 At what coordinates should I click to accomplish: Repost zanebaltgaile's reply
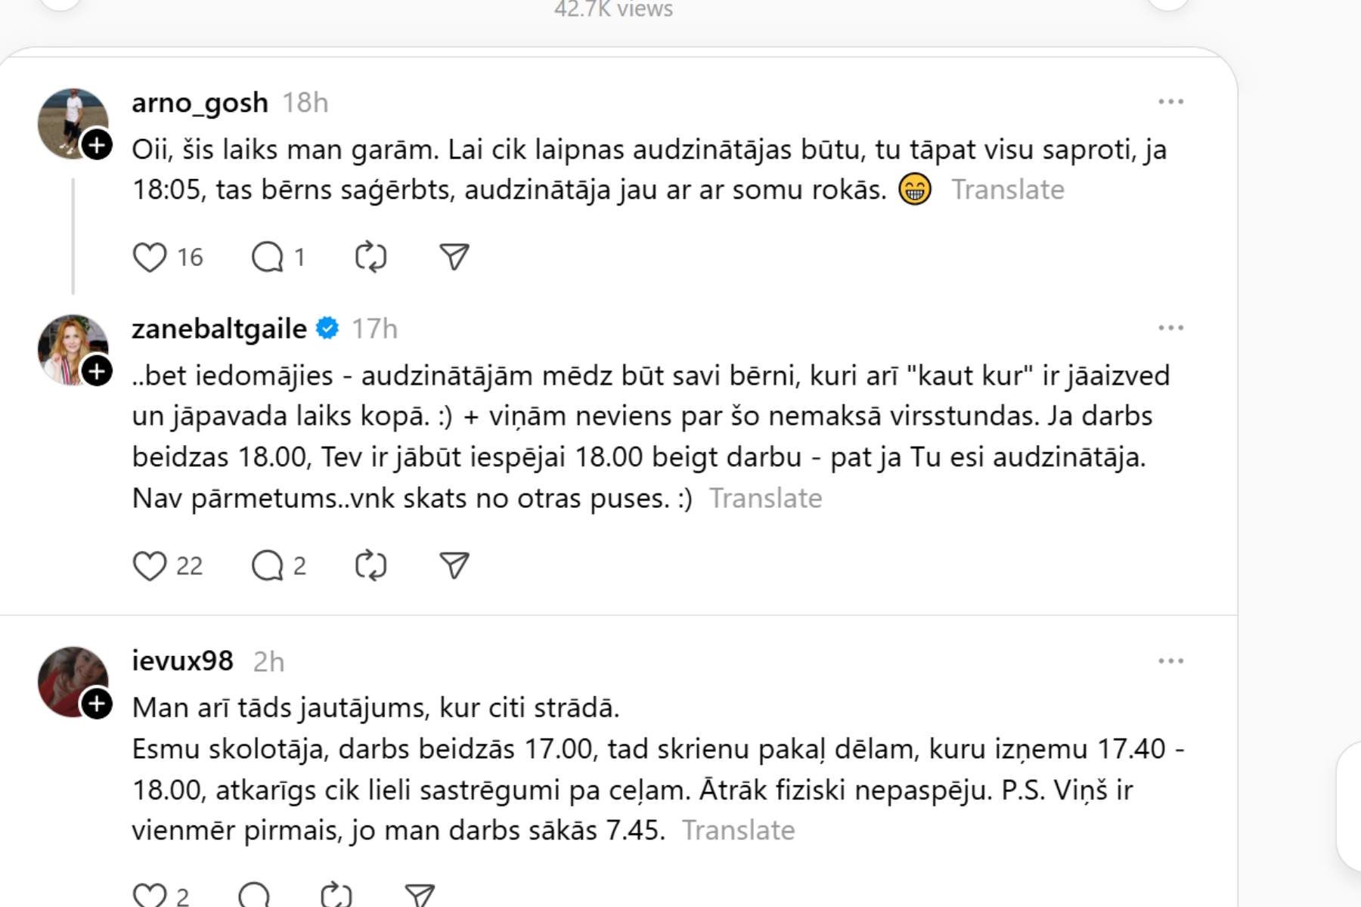(370, 566)
